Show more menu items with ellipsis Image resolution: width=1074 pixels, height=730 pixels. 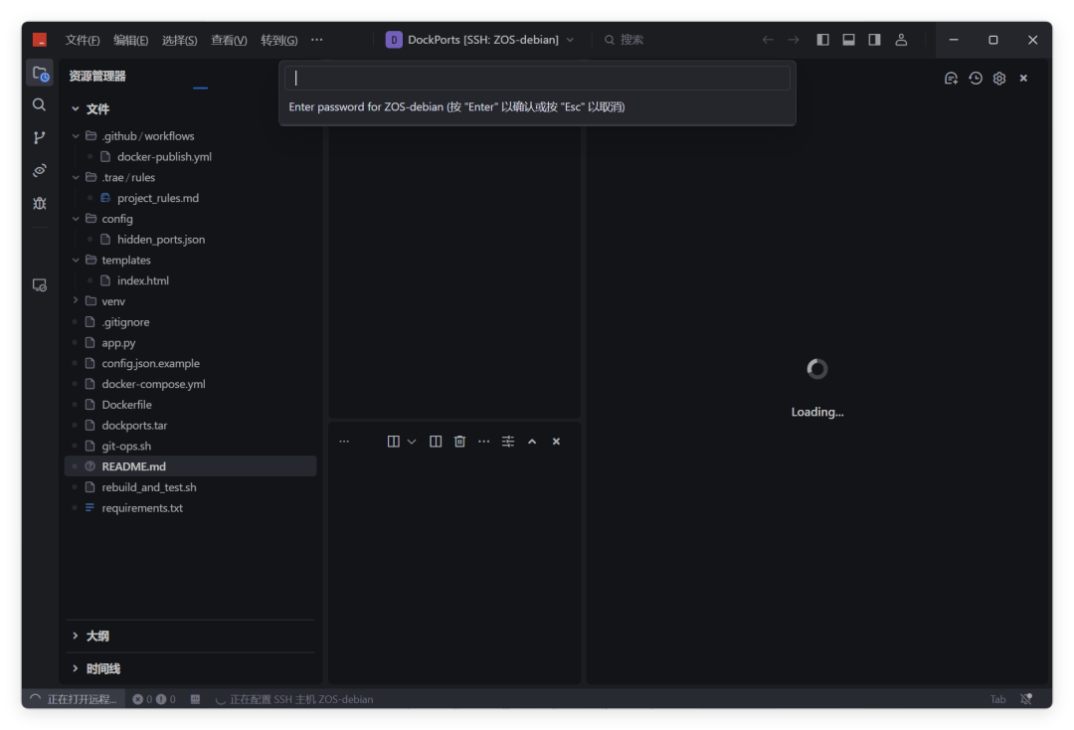[x=316, y=40]
